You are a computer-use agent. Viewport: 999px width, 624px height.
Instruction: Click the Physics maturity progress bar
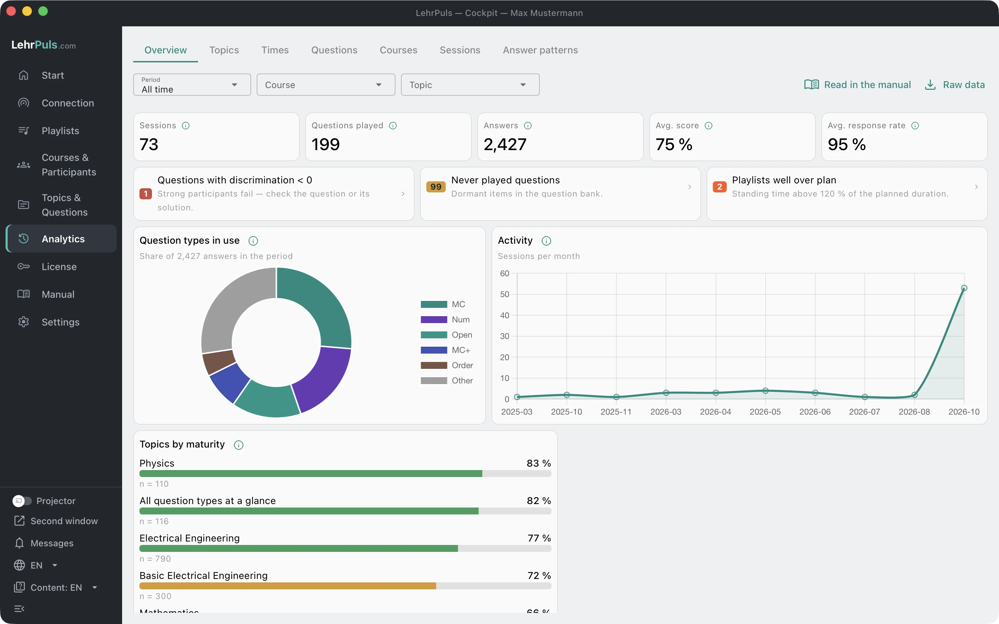tap(345, 473)
